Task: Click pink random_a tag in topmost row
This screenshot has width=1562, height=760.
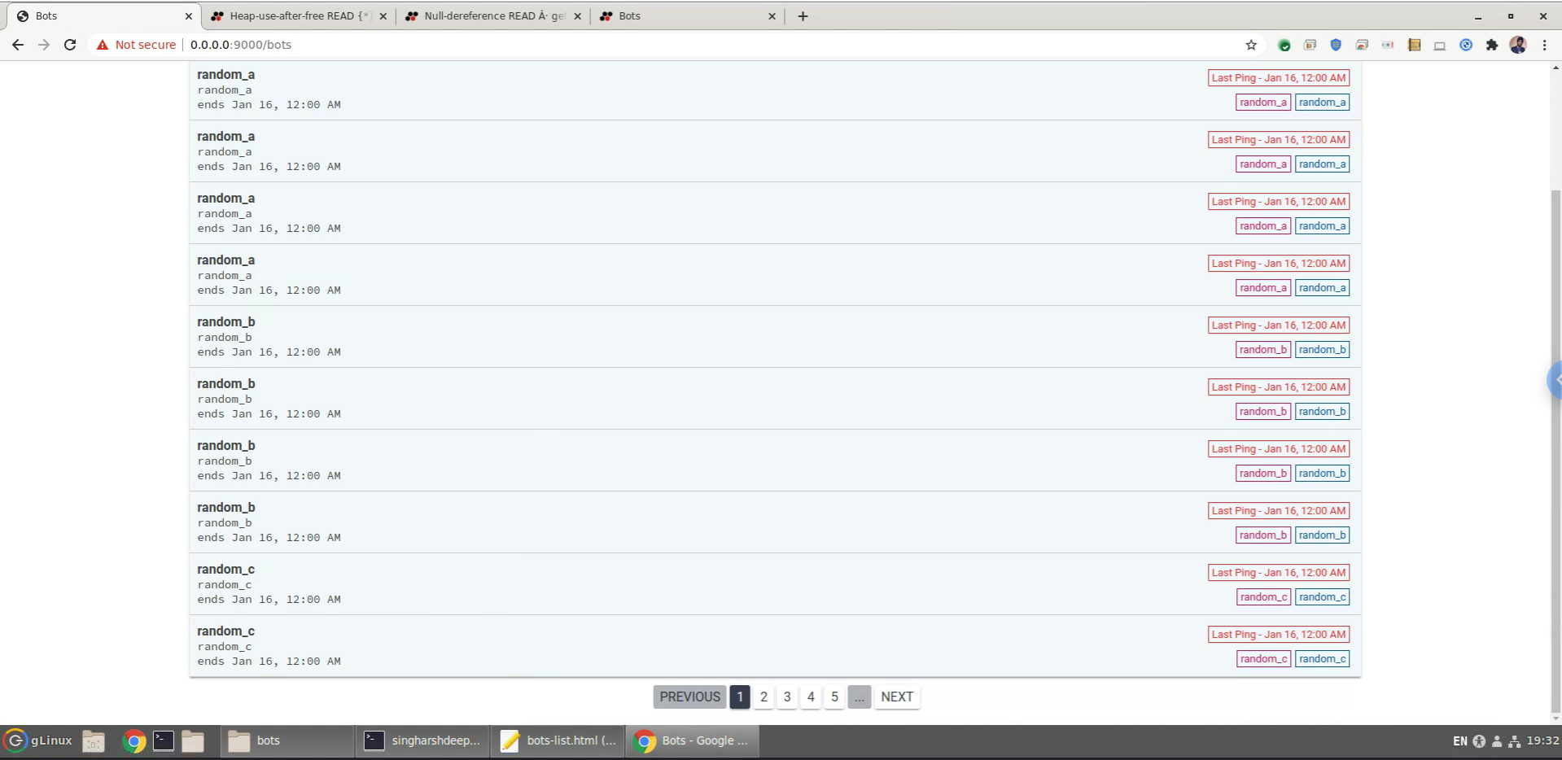Action: (x=1262, y=103)
